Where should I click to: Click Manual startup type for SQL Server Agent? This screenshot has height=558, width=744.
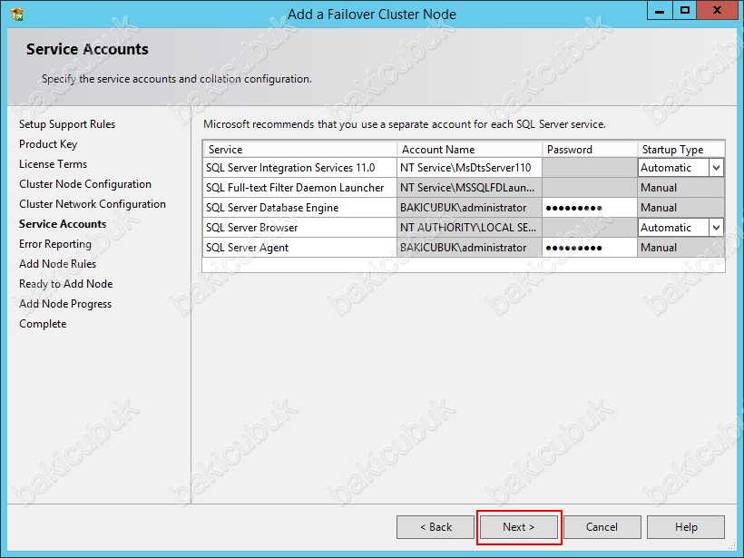680,247
